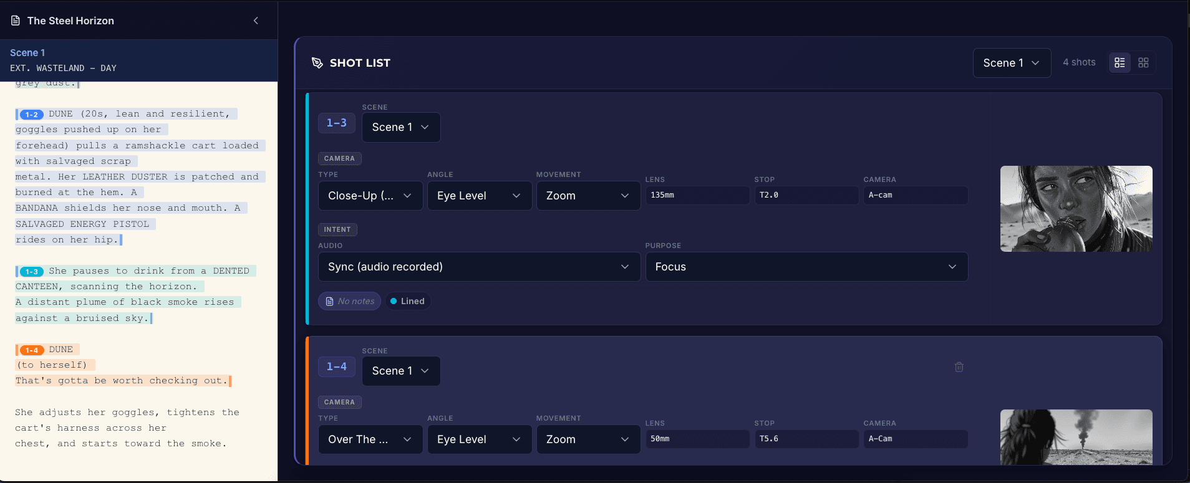Click the script line 'That's gotta be worth checking out.'
The width and height of the screenshot is (1190, 483).
(122, 381)
